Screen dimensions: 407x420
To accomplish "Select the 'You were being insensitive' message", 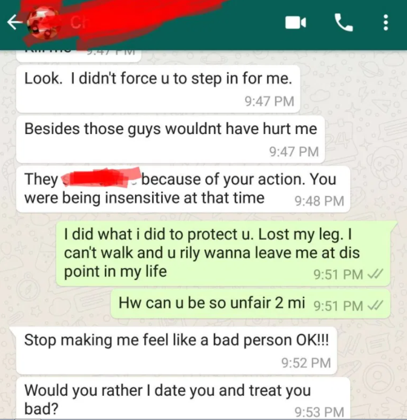I will pyautogui.click(x=183, y=189).
